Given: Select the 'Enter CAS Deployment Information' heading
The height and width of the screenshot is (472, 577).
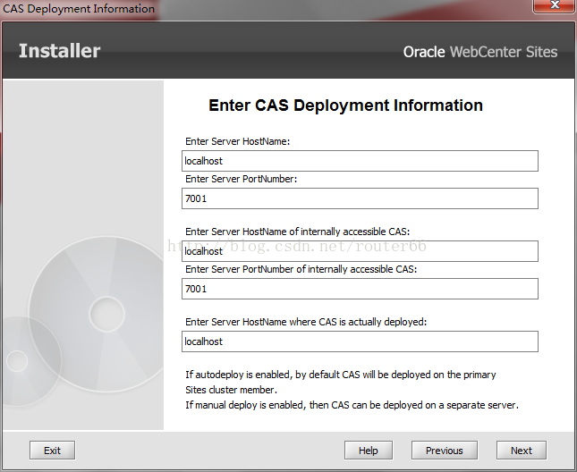Looking at the screenshot, I should (x=345, y=105).
